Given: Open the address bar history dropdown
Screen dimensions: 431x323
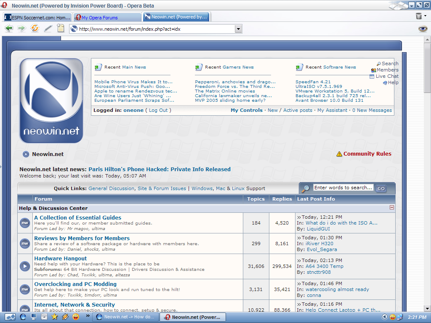Looking at the screenshot, I should click(238, 29).
